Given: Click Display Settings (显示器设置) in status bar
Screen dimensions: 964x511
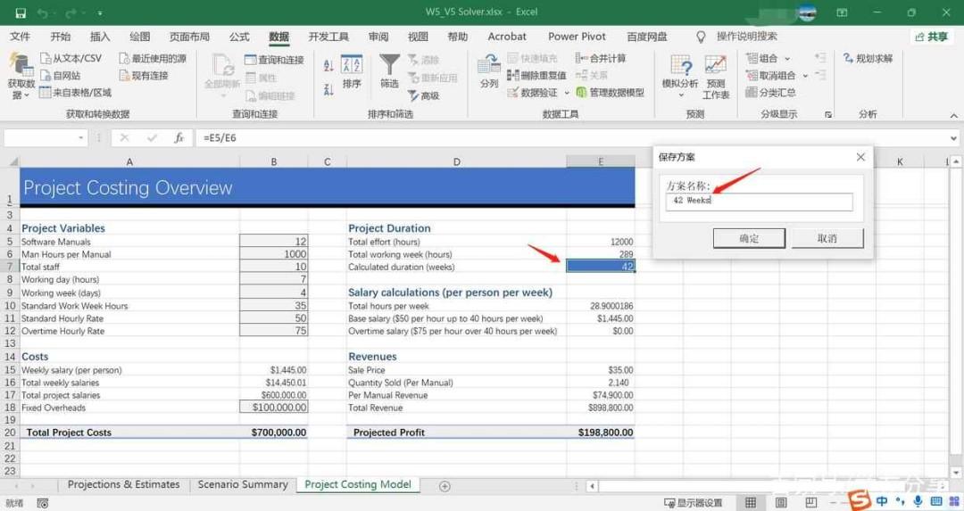Looking at the screenshot, I should point(693,503).
